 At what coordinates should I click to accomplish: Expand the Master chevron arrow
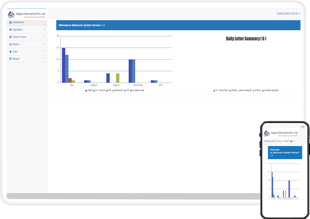pyautogui.click(x=44, y=58)
